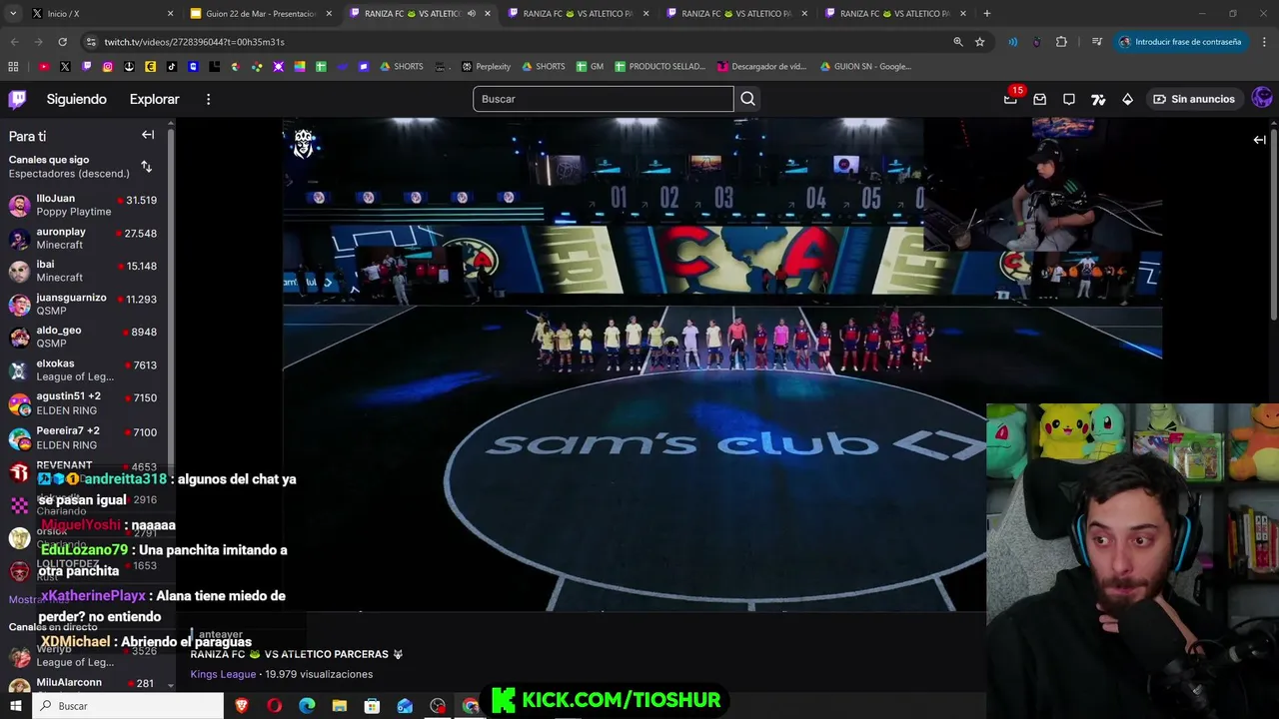Go to the Twitch home logo
The height and width of the screenshot is (719, 1279).
pyautogui.click(x=17, y=99)
